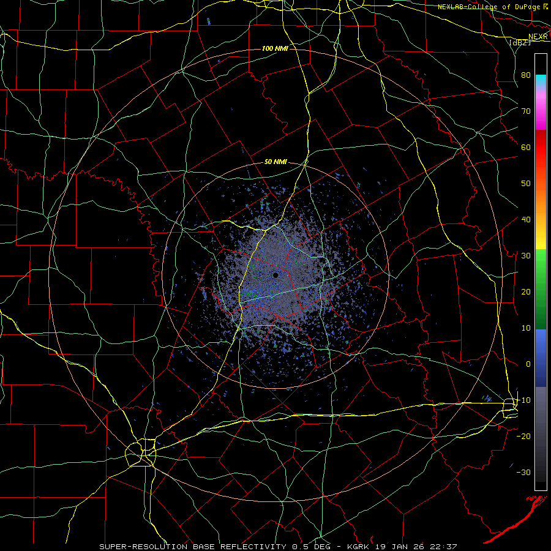Click SUPER-RESOLUTION BASE REFLECTIVITY product title text
Viewport: 551px width, 551px height.
click(x=193, y=547)
